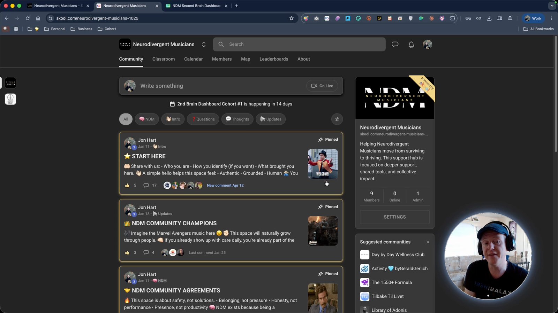The width and height of the screenshot is (558, 313).
Task: Select the second group icon in left sidebar
Action: [10, 99]
